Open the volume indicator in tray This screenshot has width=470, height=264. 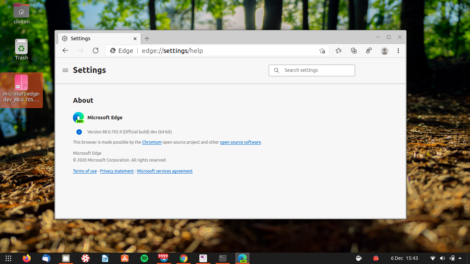coord(442,258)
